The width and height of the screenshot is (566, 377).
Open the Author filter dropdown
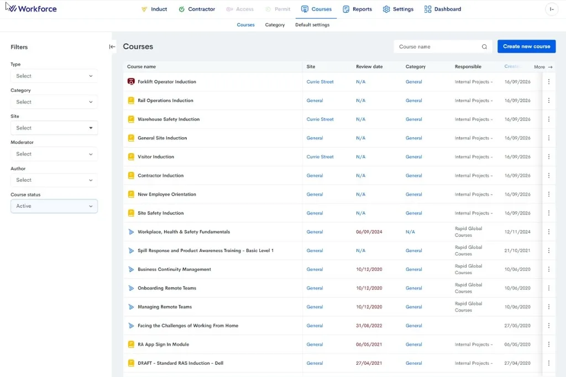(54, 180)
